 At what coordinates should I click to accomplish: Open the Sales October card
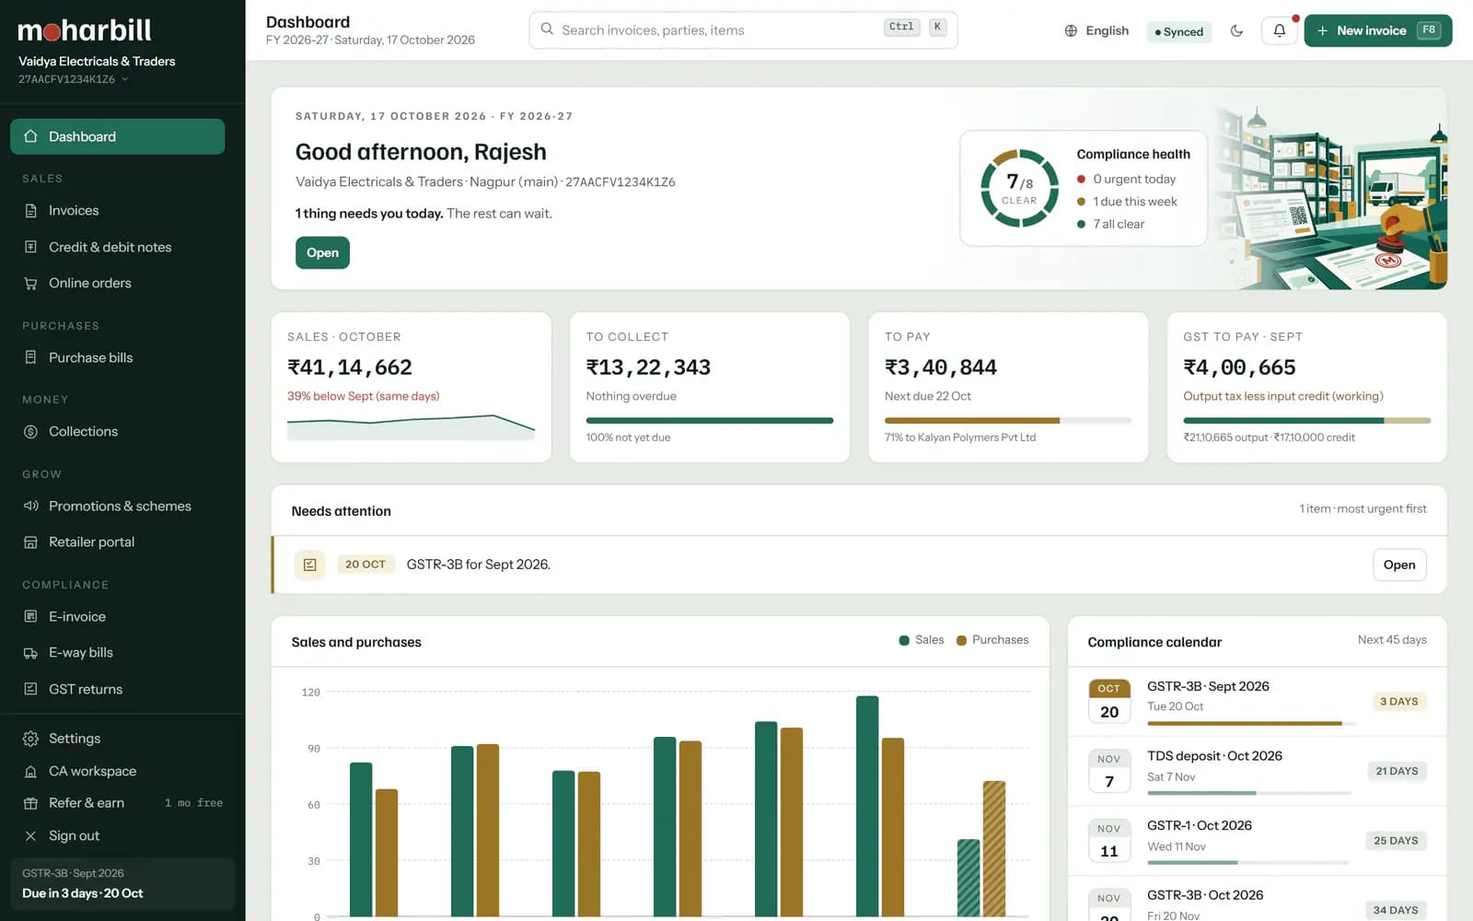point(412,387)
